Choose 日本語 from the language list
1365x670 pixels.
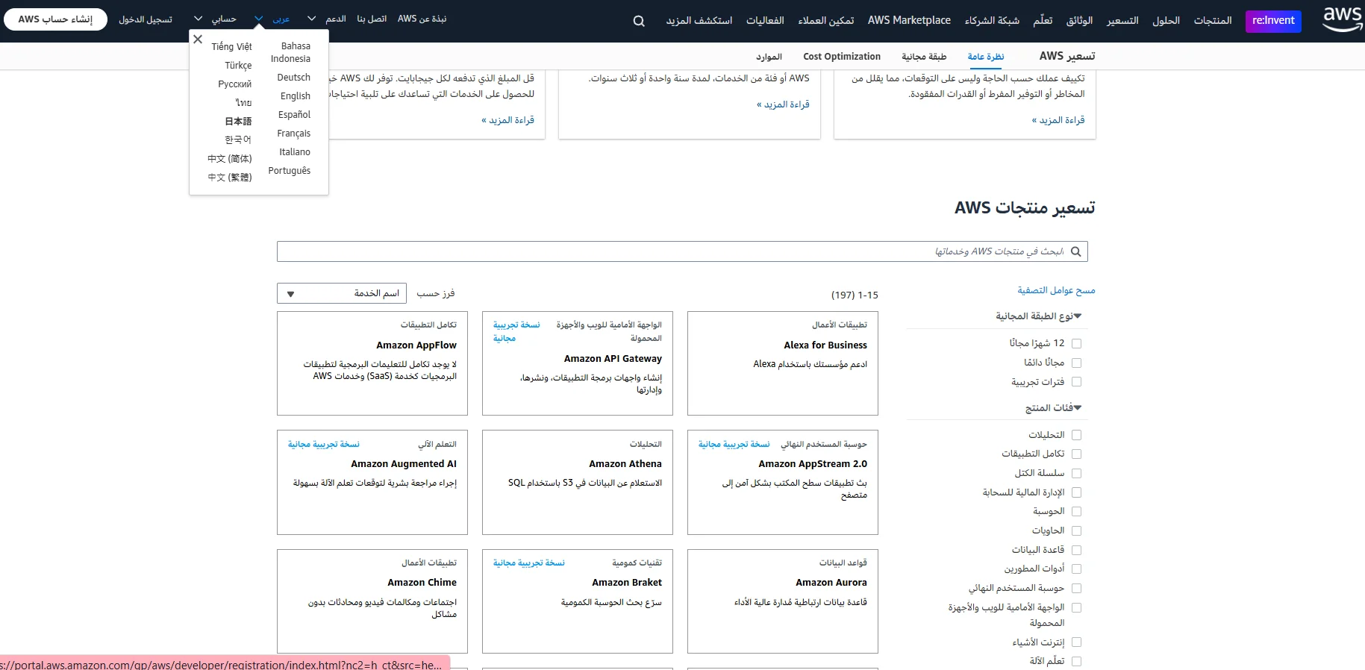238,121
